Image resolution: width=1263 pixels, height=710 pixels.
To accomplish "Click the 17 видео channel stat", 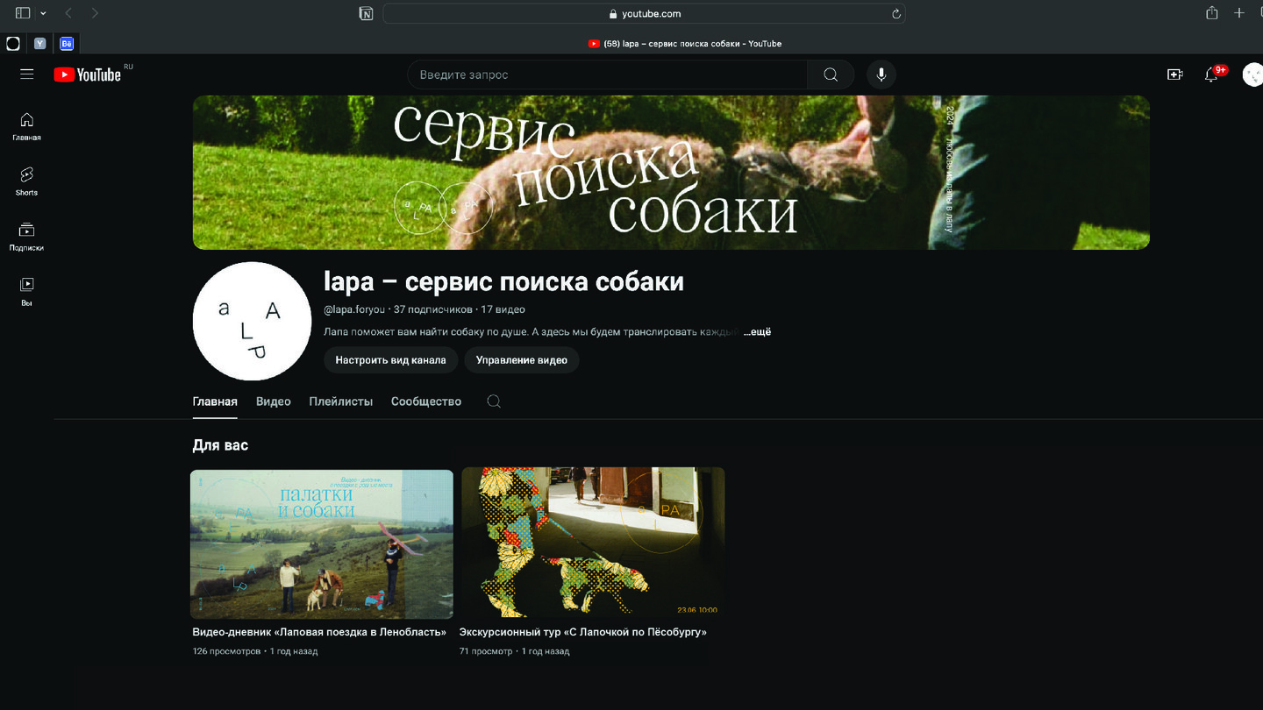I will pyautogui.click(x=503, y=309).
